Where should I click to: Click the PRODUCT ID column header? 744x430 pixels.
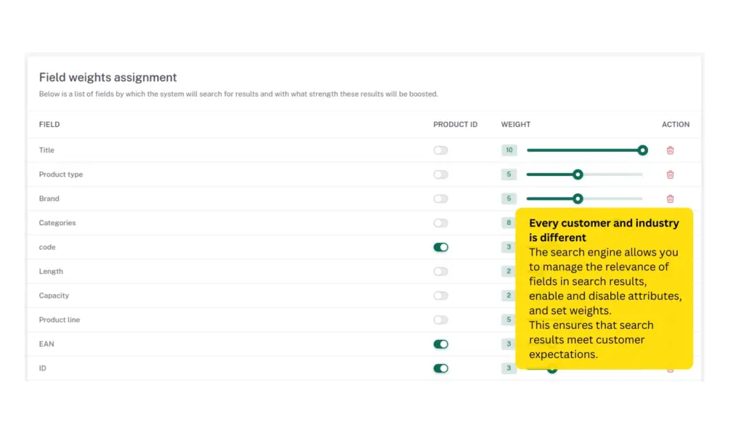[455, 124]
